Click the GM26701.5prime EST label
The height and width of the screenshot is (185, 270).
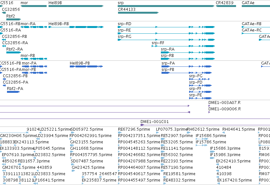click(19, 168)
